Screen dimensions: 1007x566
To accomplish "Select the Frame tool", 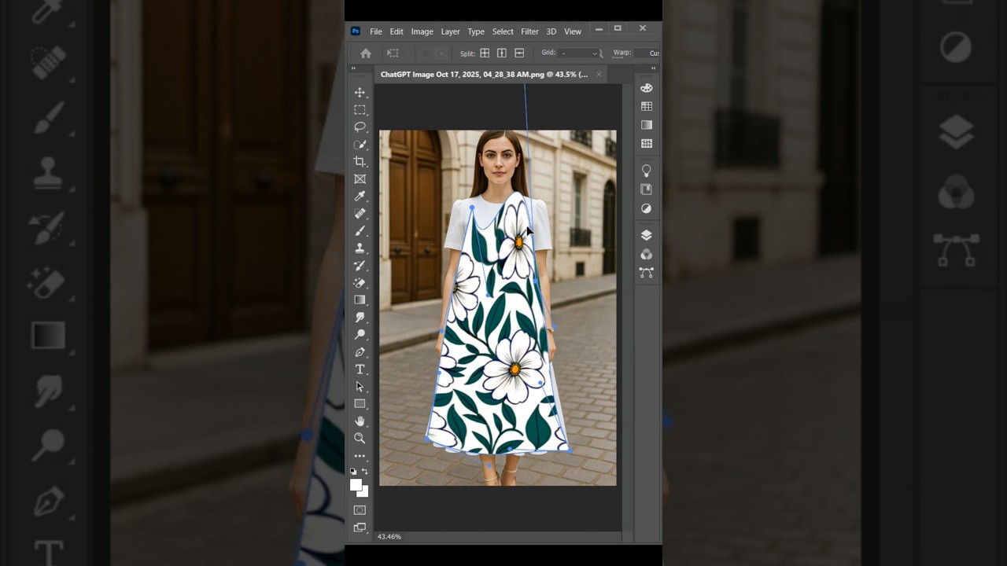I will (360, 179).
